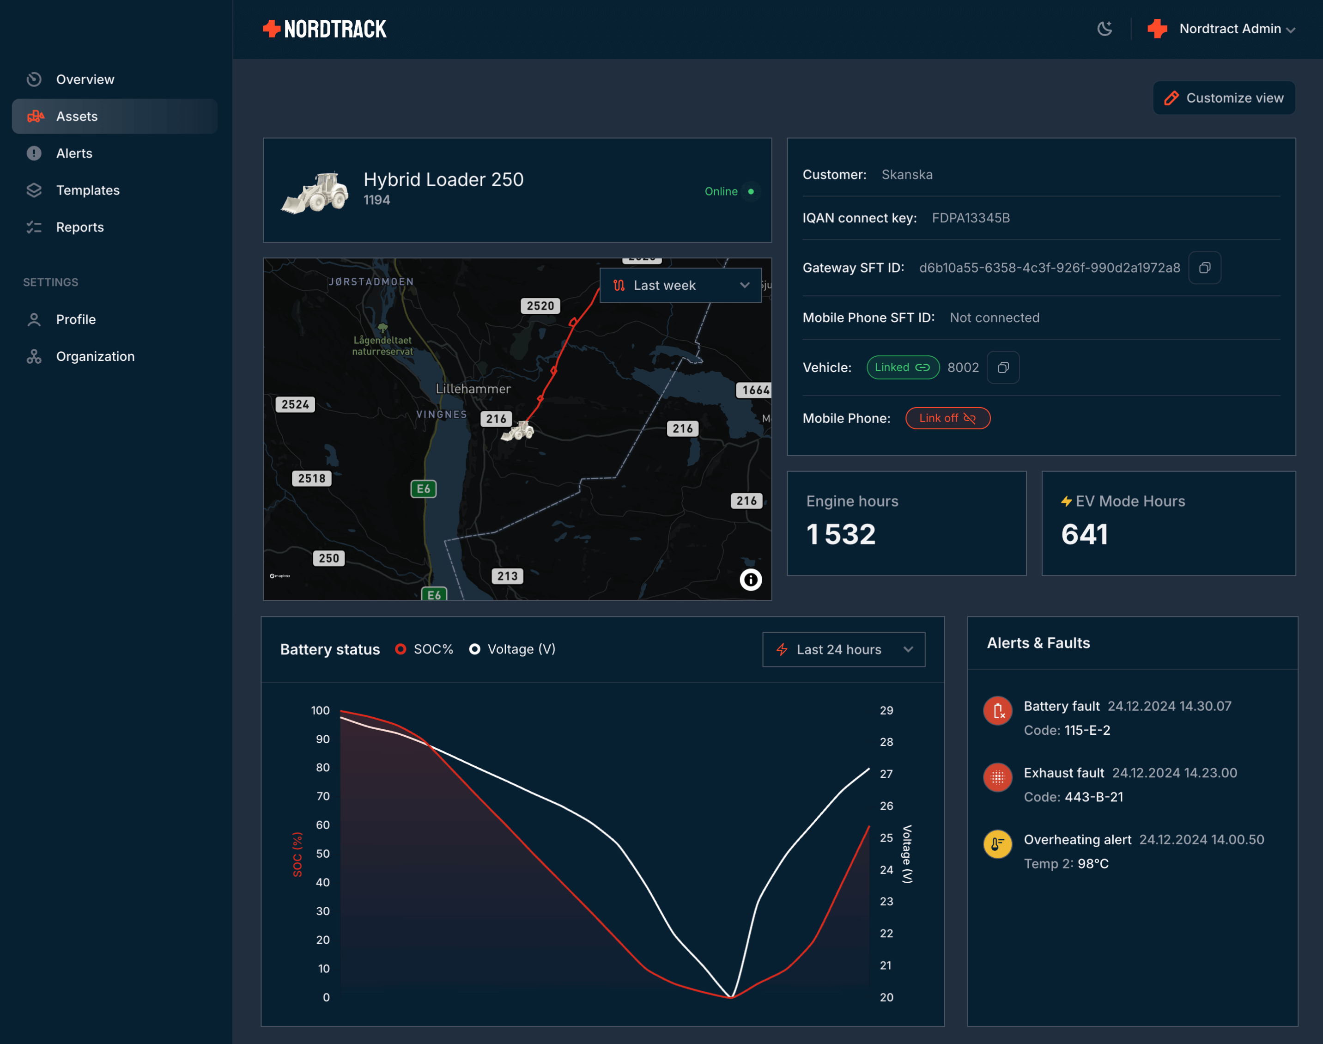This screenshot has width=1323, height=1044.
Task: Copy the vehicle number 8002
Action: [x=1003, y=367]
